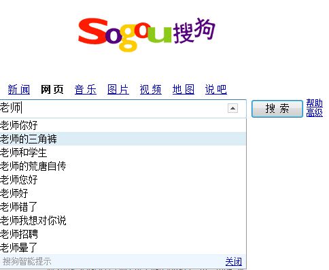Open the 帮助 help link
The height and width of the screenshot is (270, 329).
(315, 103)
